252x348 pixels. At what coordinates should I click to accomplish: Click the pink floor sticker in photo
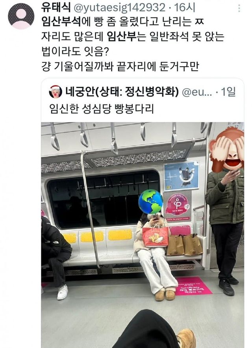point(193,286)
